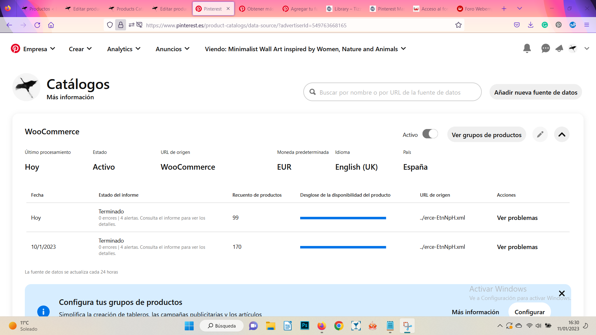This screenshot has width=596, height=335.
Task: Open the Windows Start button
Action: point(189,326)
